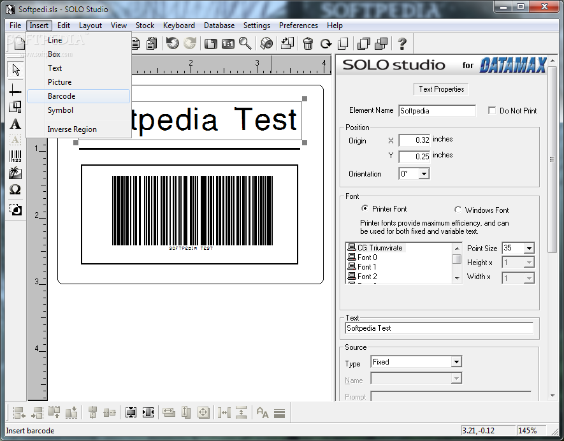Click the Text field containing Softpedia Test
Screen dimensions: 564x441
tap(439, 328)
